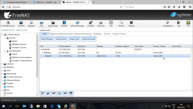Open Хранилище icon in top toolbar
This screenshot has width=193, height=109.
click(x=53, y=24)
